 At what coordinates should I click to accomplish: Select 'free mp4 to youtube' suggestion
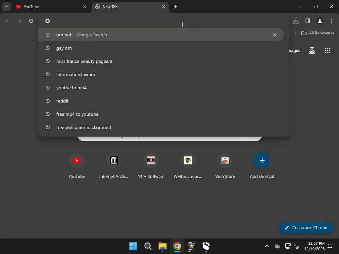tap(161, 114)
